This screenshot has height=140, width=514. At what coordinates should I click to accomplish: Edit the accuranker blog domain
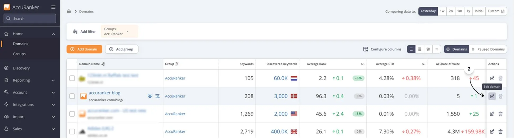pyautogui.click(x=492, y=96)
